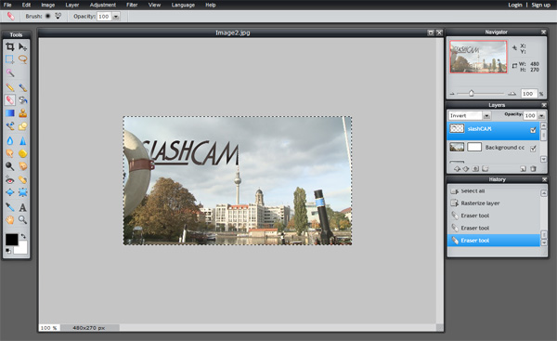557x341 pixels.
Task: Select the Drawing shapes tool
Action: (x=22, y=126)
